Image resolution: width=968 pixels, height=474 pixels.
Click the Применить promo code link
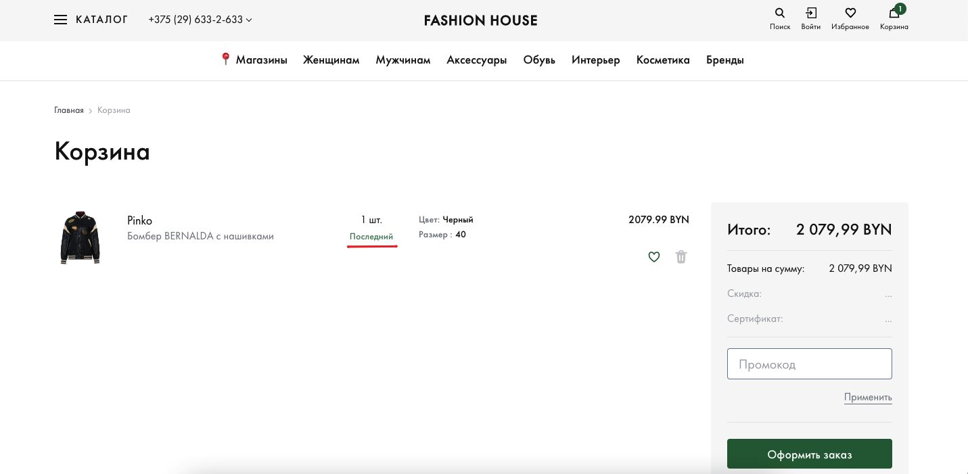(x=868, y=397)
